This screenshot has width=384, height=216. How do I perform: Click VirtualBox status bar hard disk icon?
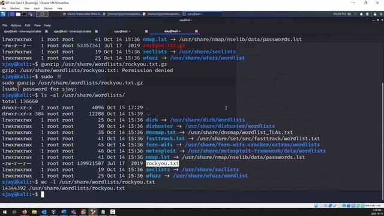point(316,205)
